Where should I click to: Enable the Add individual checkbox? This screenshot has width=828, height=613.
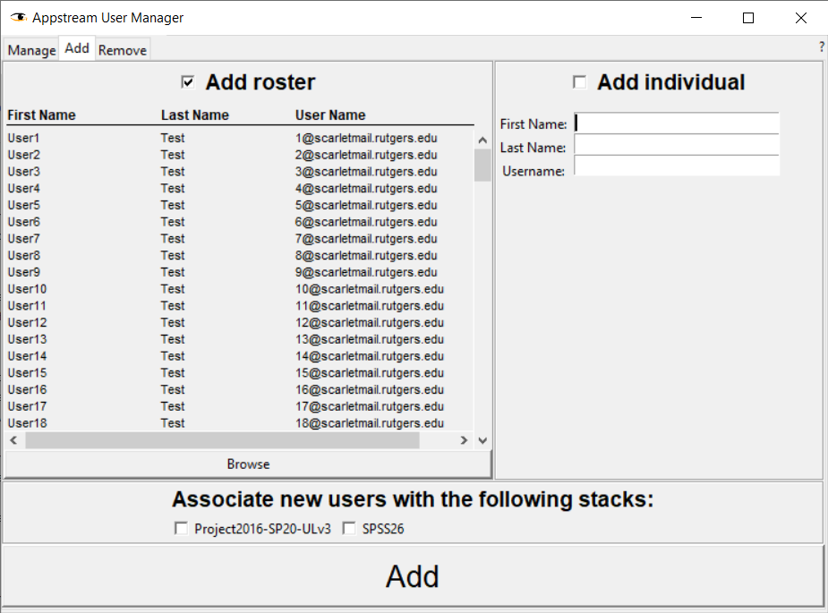(x=580, y=82)
